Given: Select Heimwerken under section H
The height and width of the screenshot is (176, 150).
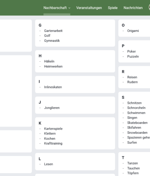Looking at the screenshot, I should pos(53,66).
